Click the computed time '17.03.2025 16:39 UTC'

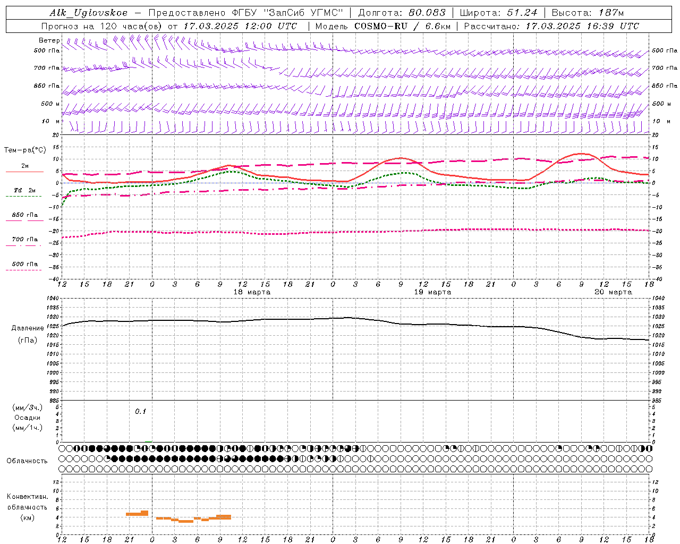click(x=582, y=26)
